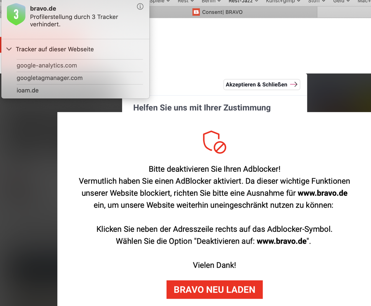
Task: Open the Geld bookmarks folder
Action: (x=342, y=2)
